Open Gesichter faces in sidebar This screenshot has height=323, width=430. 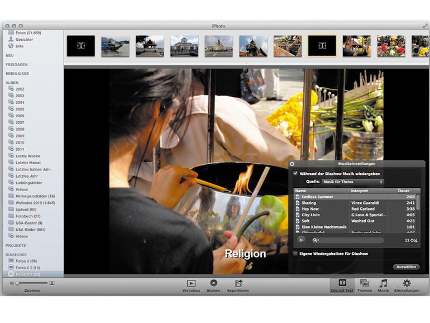coord(24,40)
